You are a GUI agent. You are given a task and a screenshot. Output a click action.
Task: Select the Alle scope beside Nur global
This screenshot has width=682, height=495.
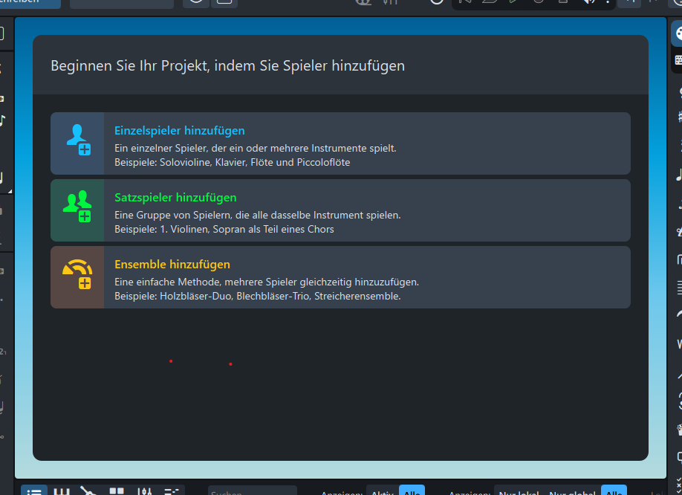click(614, 491)
